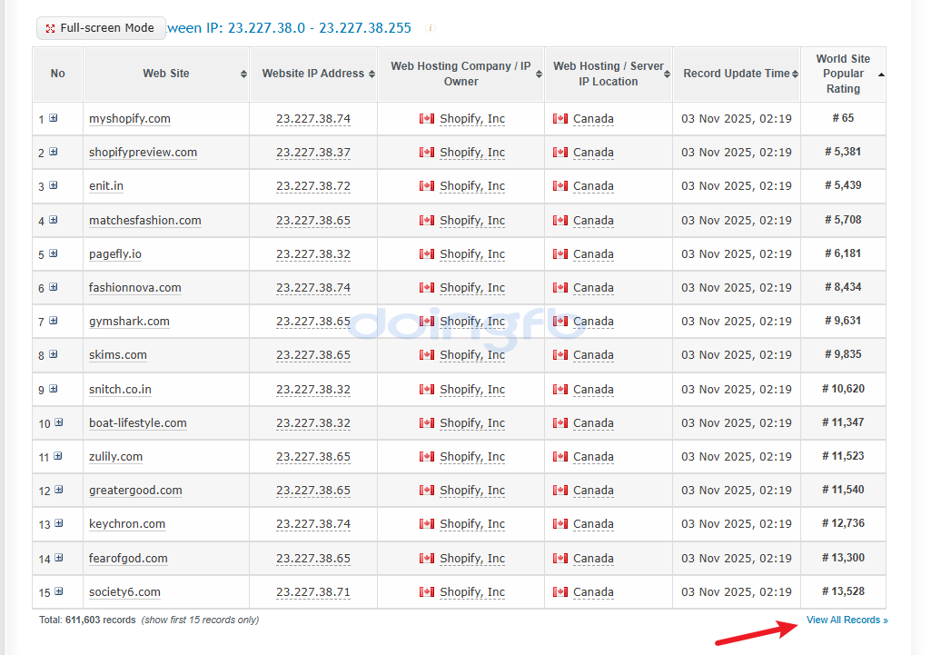The image size is (931, 655).
Task: Open View All Records link
Action: (x=847, y=620)
